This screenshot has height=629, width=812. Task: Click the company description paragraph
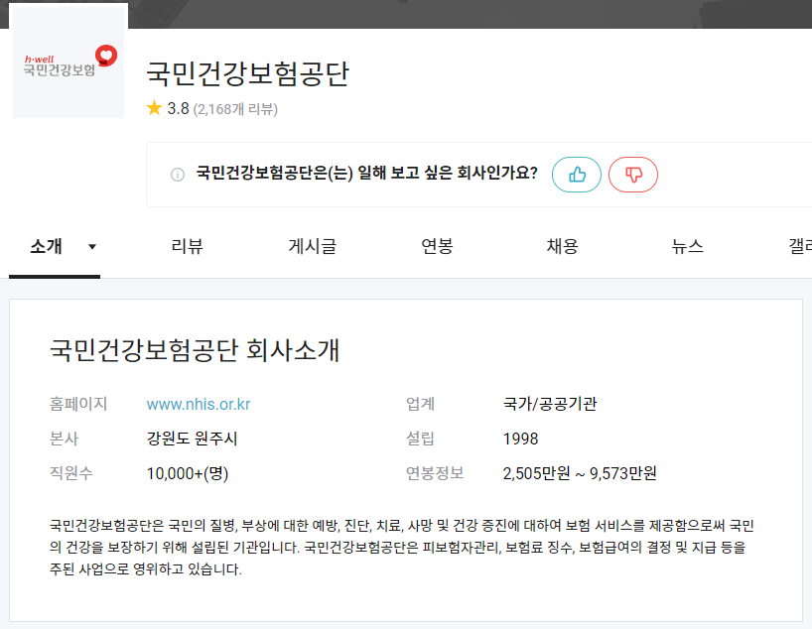pyautogui.click(x=401, y=548)
